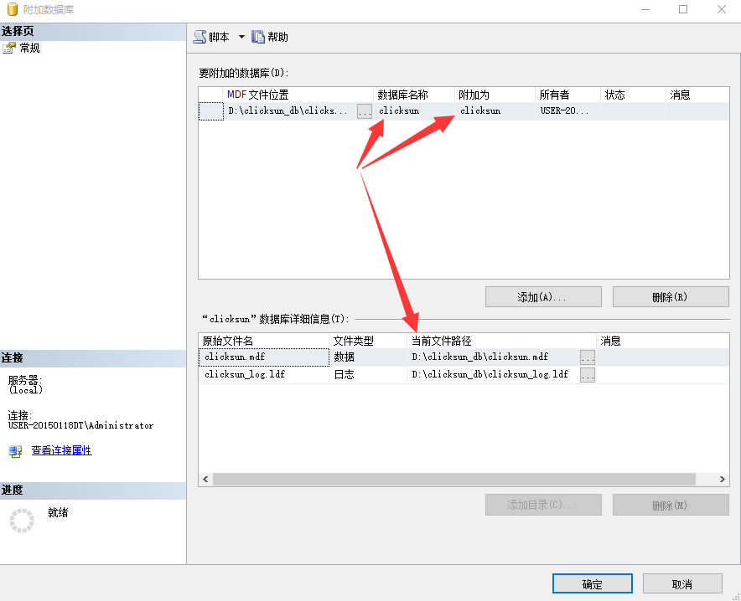
Task: Browse for the clicksun_log.ldf path with ellipsis button
Action: point(588,375)
